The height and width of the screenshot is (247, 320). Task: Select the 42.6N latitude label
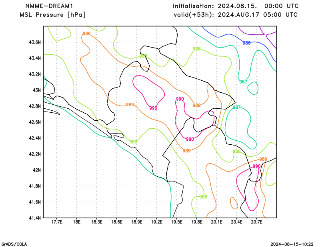[35, 122]
